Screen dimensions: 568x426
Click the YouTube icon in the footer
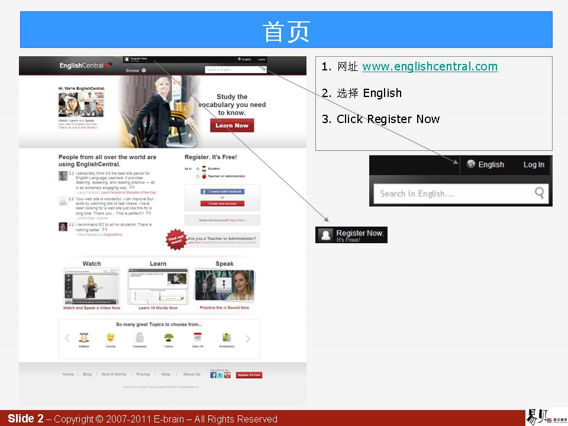[x=227, y=375]
